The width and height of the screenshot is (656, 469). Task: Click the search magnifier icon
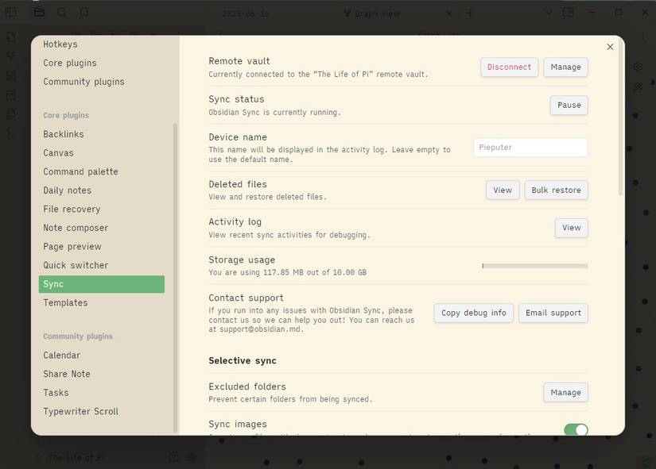point(62,13)
